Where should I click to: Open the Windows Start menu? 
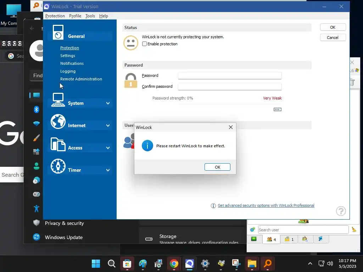96,263
